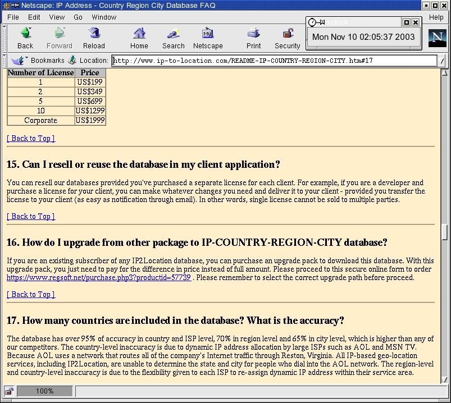
Task: Click the 100% load progress bar
Action: tap(45, 391)
